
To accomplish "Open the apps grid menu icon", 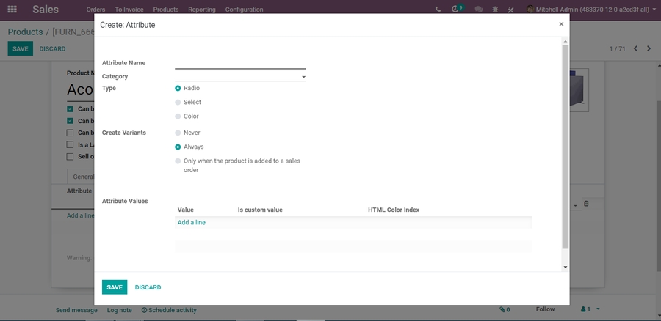I will 12,10.
